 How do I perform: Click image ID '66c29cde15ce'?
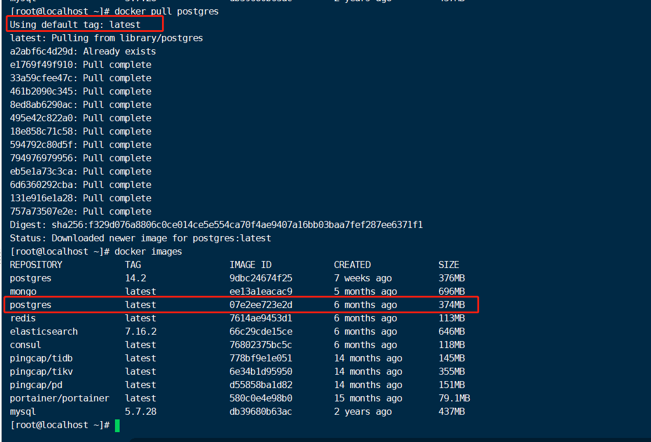click(261, 332)
